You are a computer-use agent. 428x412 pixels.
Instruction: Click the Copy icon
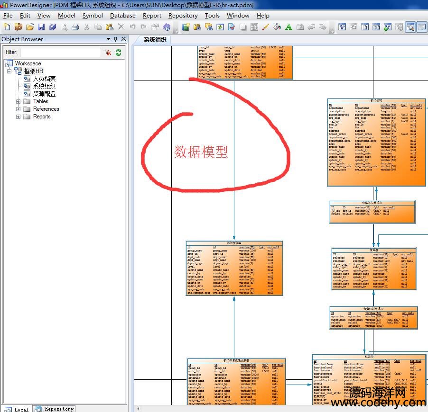click(x=98, y=27)
